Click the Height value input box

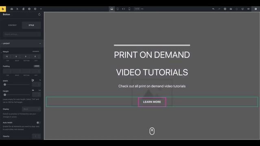click(x=36, y=94)
